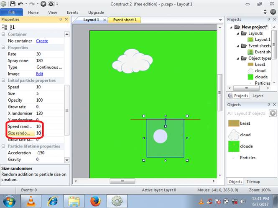Open the tab list dropdown arrow

point(220,20)
